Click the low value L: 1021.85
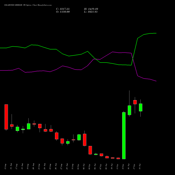This screenshot has height=175, width=175. tap(91, 12)
